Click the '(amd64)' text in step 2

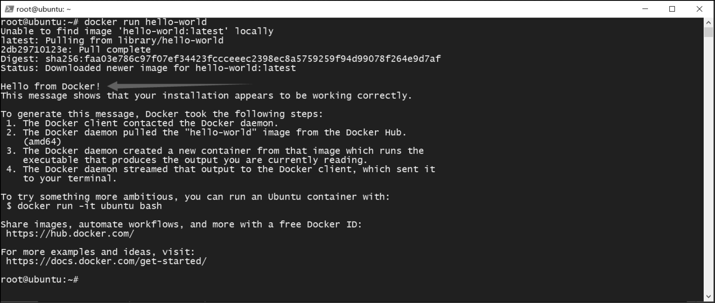tap(42, 142)
